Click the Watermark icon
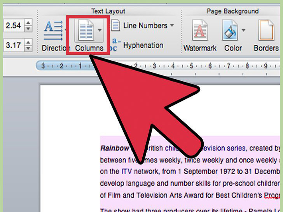The height and width of the screenshot is (212, 283). (200, 30)
